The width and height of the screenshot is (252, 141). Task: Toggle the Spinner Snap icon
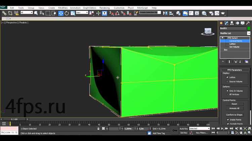(x=129, y=13)
